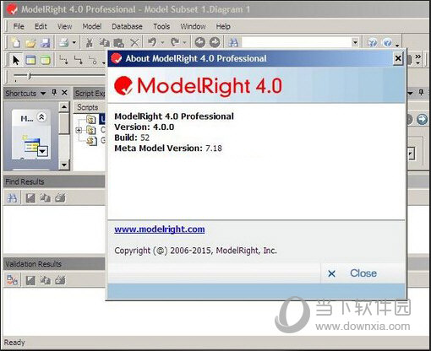
Task: Show more toolbar buttons via » chevron
Action: pyautogui.click(x=418, y=59)
